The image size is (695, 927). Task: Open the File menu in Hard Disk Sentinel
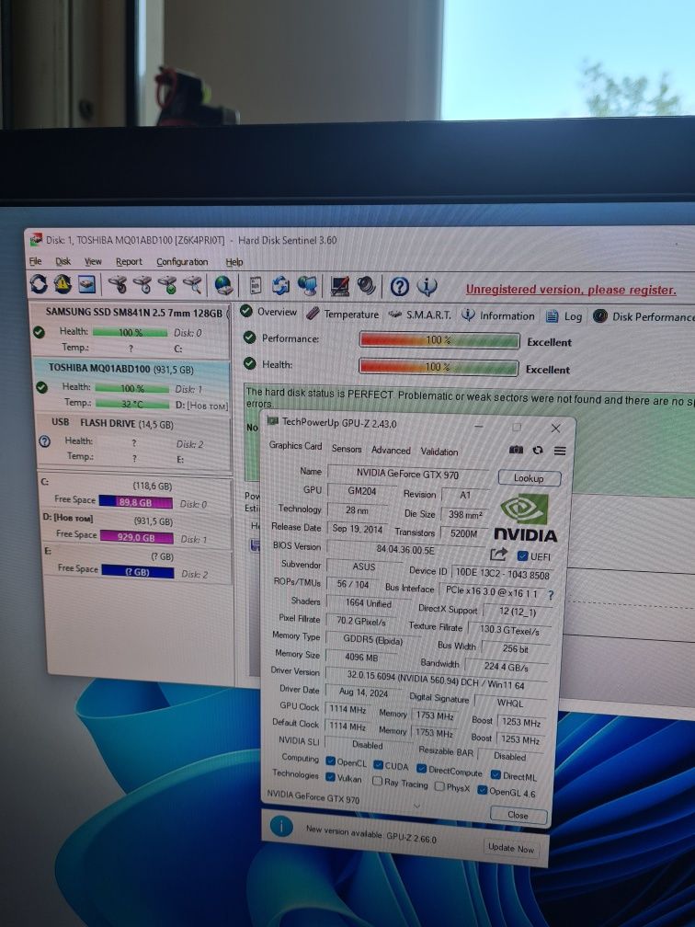(36, 261)
